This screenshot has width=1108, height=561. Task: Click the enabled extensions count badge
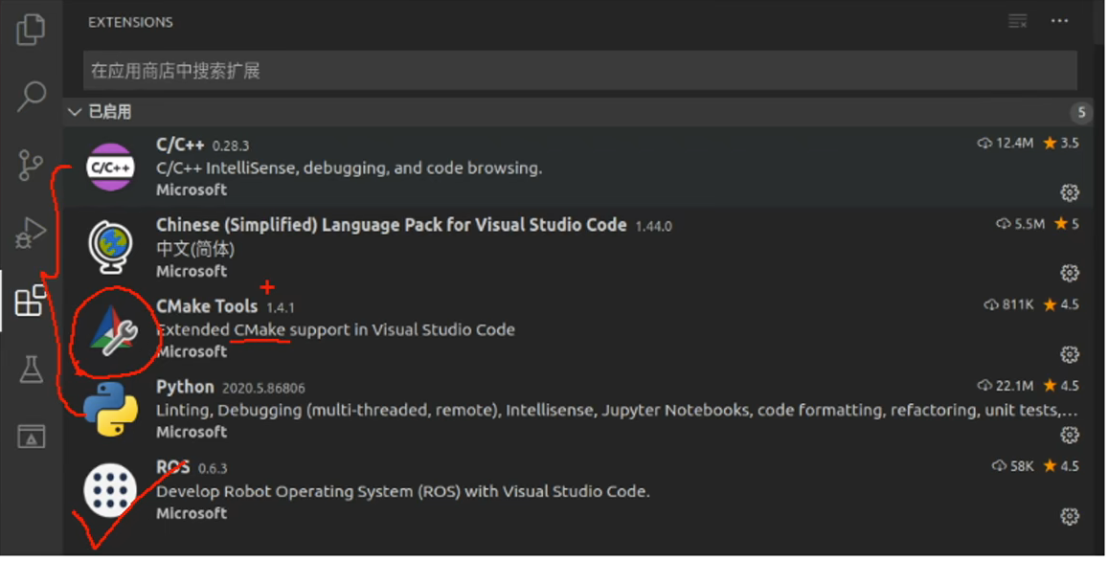pyautogui.click(x=1081, y=113)
